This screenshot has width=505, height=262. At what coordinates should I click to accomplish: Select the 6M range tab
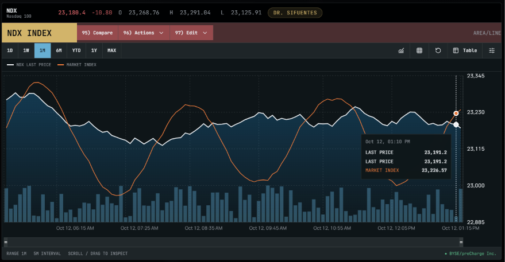[x=59, y=50]
